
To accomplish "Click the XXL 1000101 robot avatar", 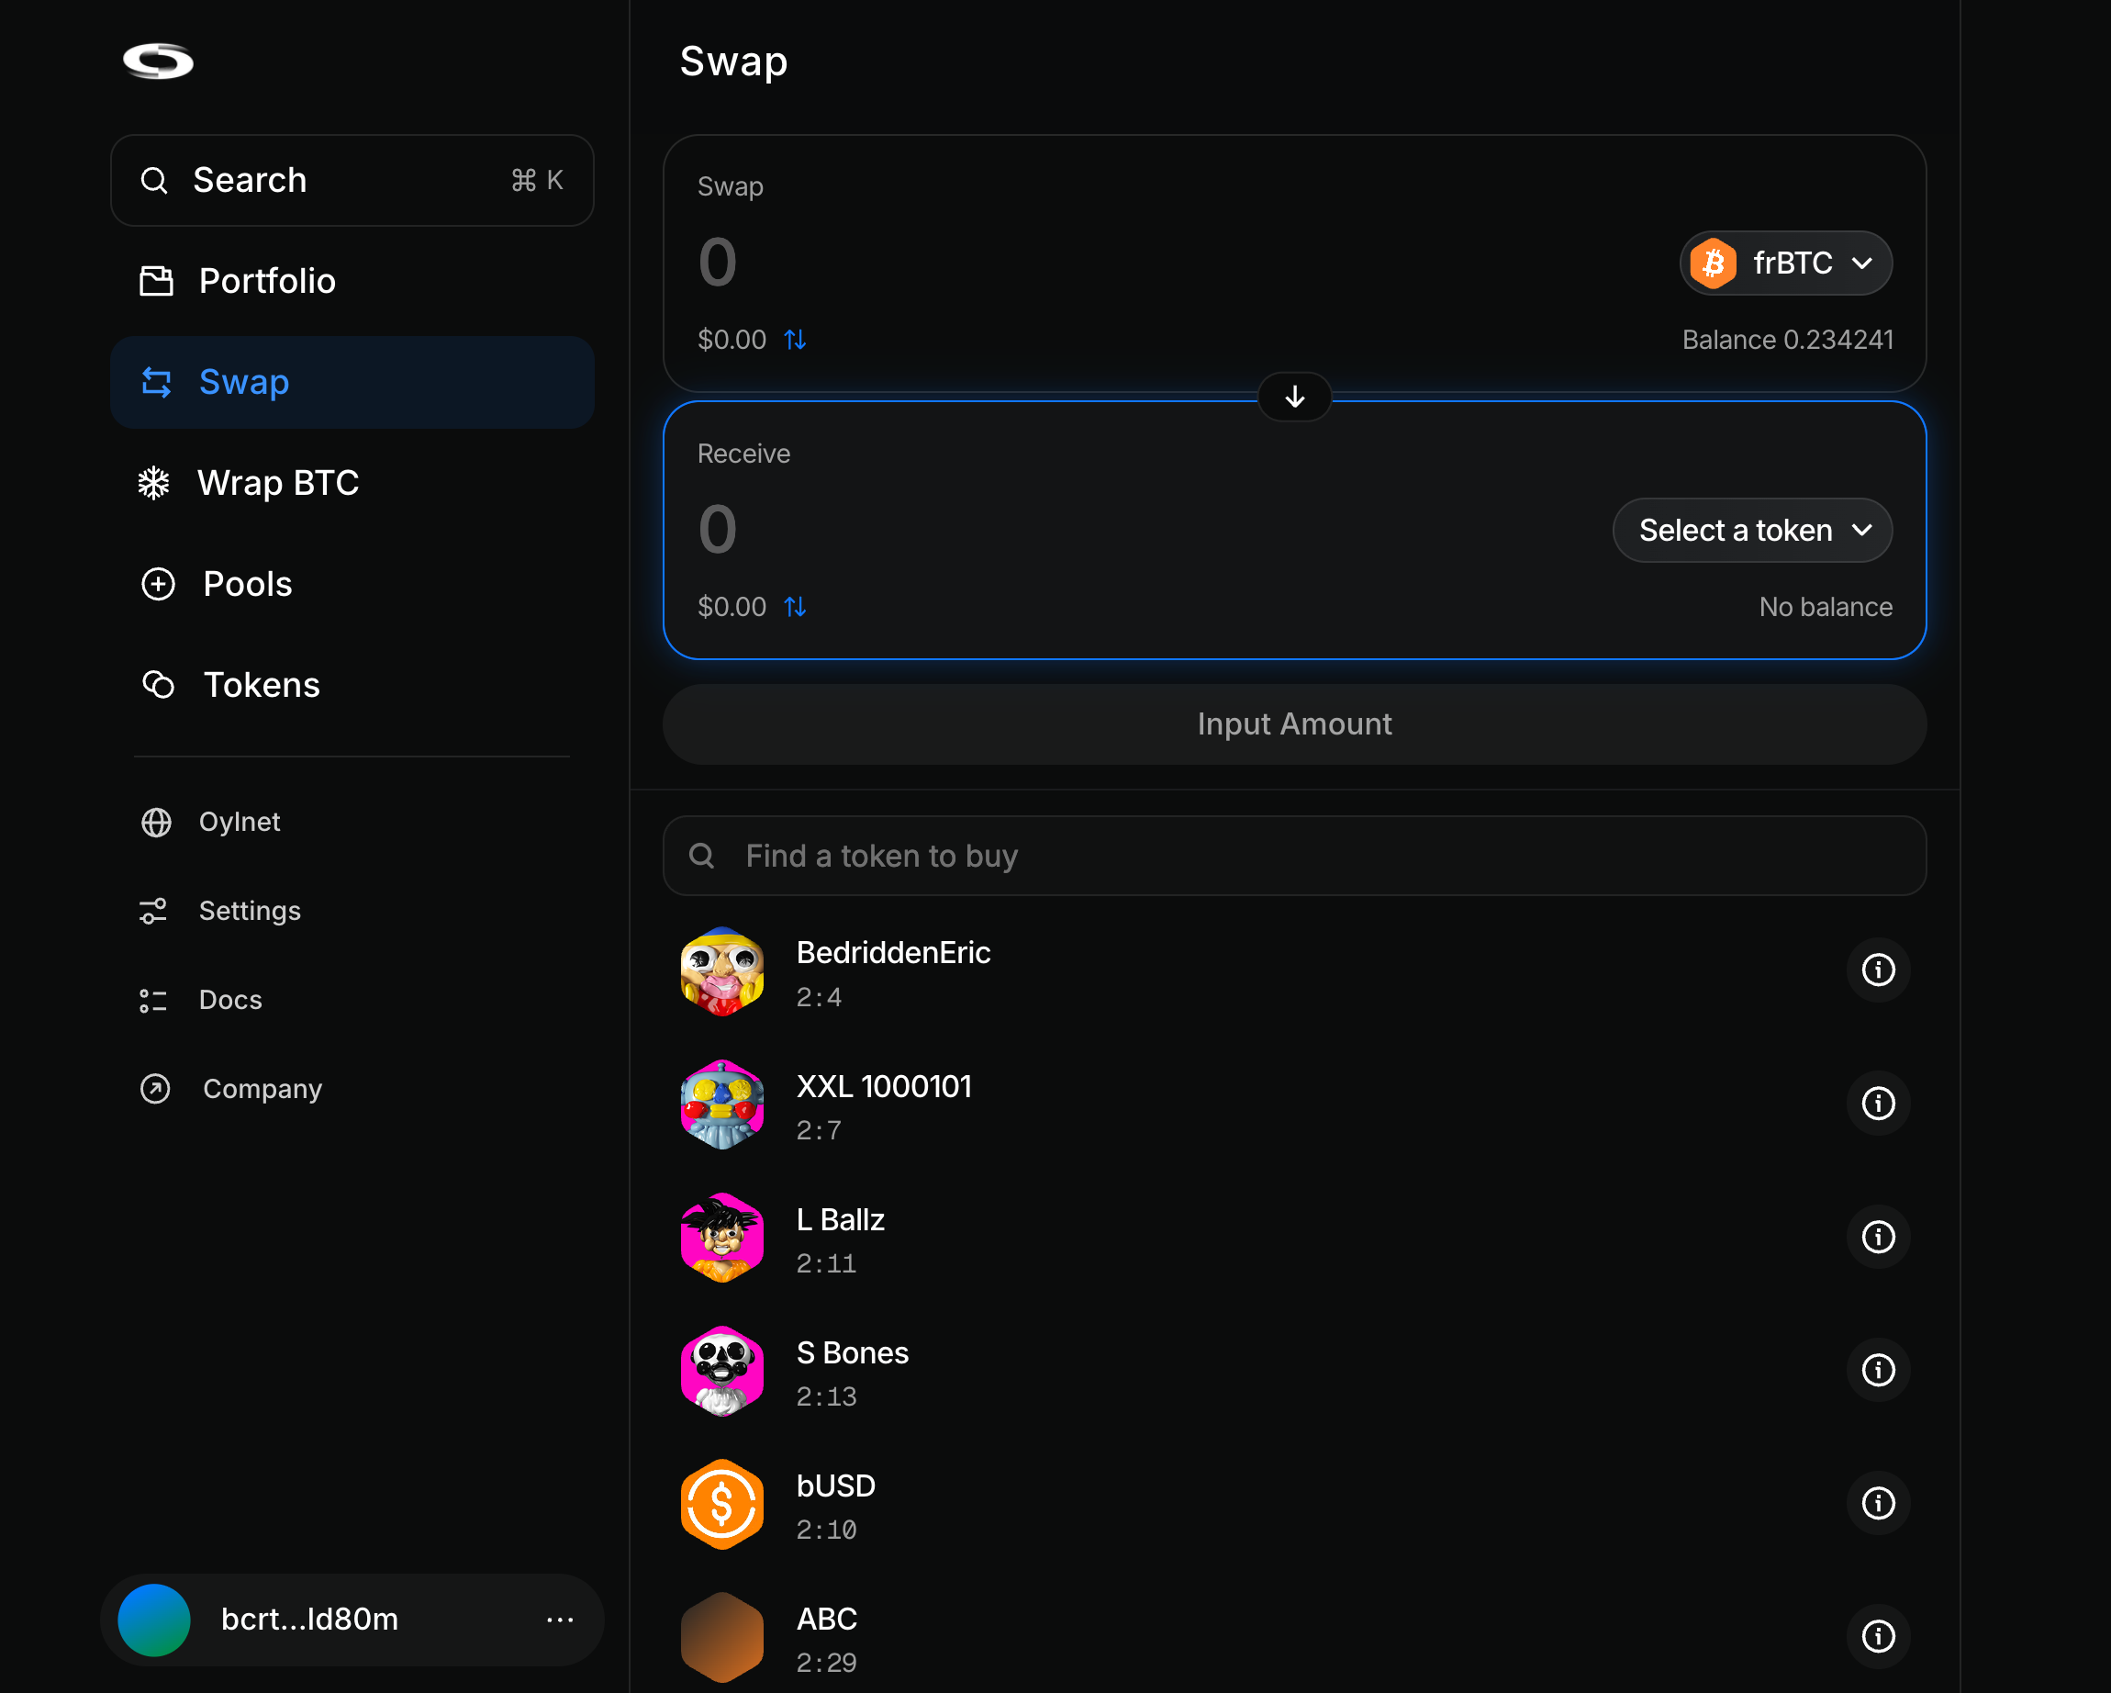I will (722, 1104).
